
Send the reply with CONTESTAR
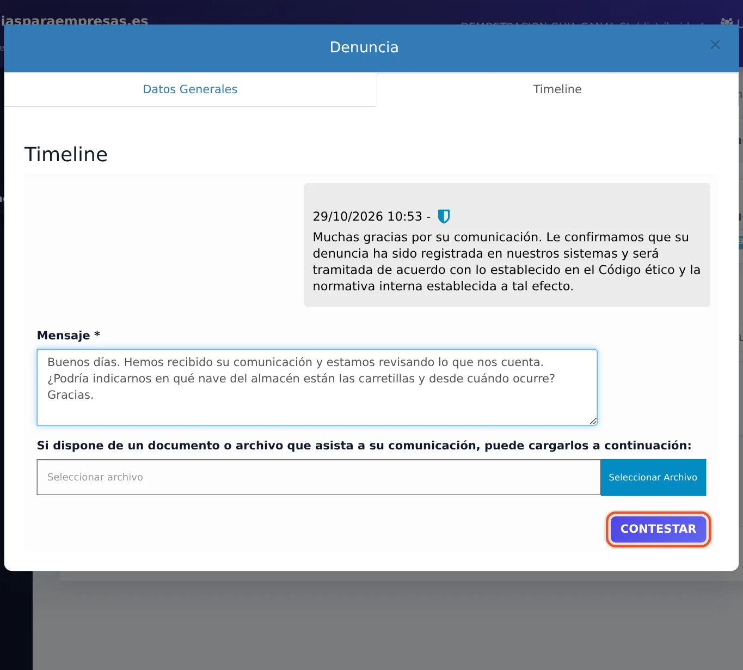pos(658,529)
